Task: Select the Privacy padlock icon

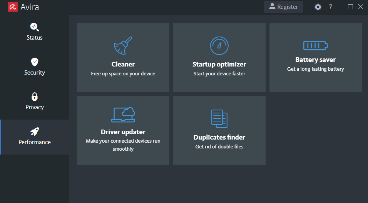Action: point(35,97)
